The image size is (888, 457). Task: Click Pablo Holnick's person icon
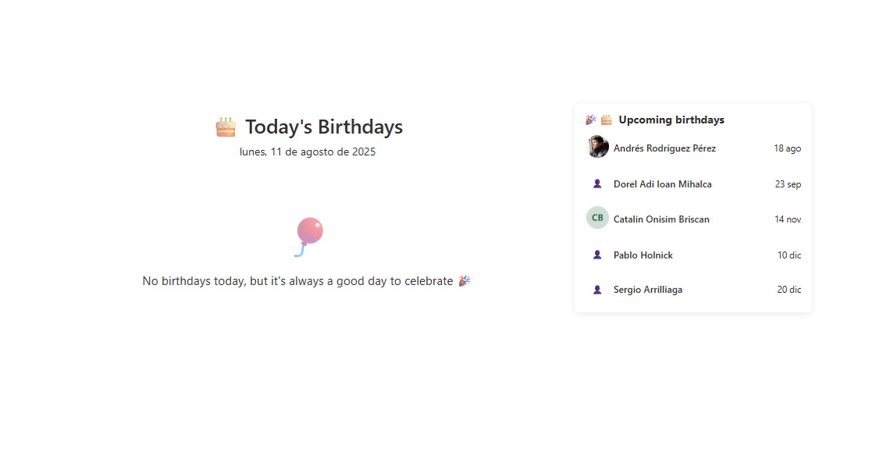coord(597,255)
